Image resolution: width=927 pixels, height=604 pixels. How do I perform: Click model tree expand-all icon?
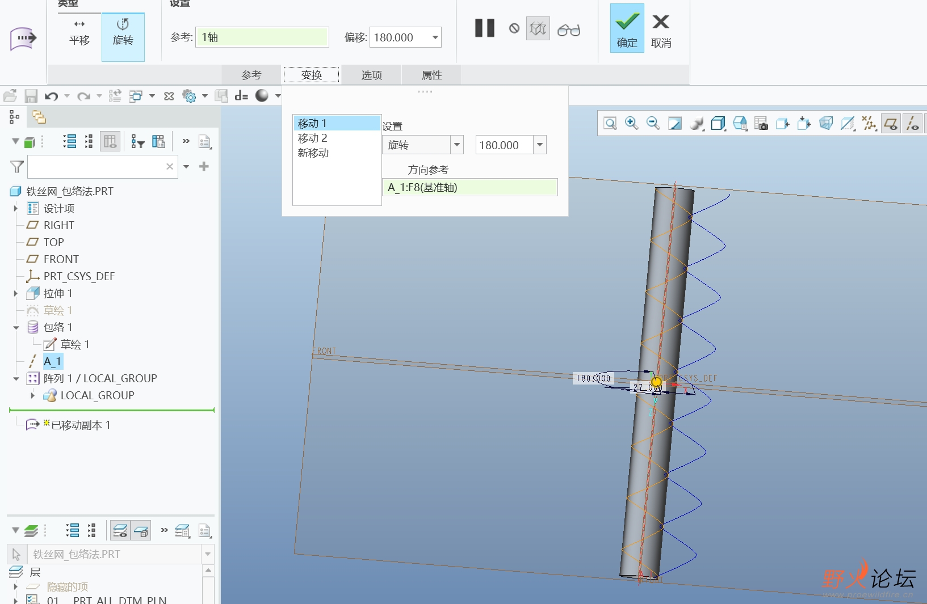coord(70,141)
